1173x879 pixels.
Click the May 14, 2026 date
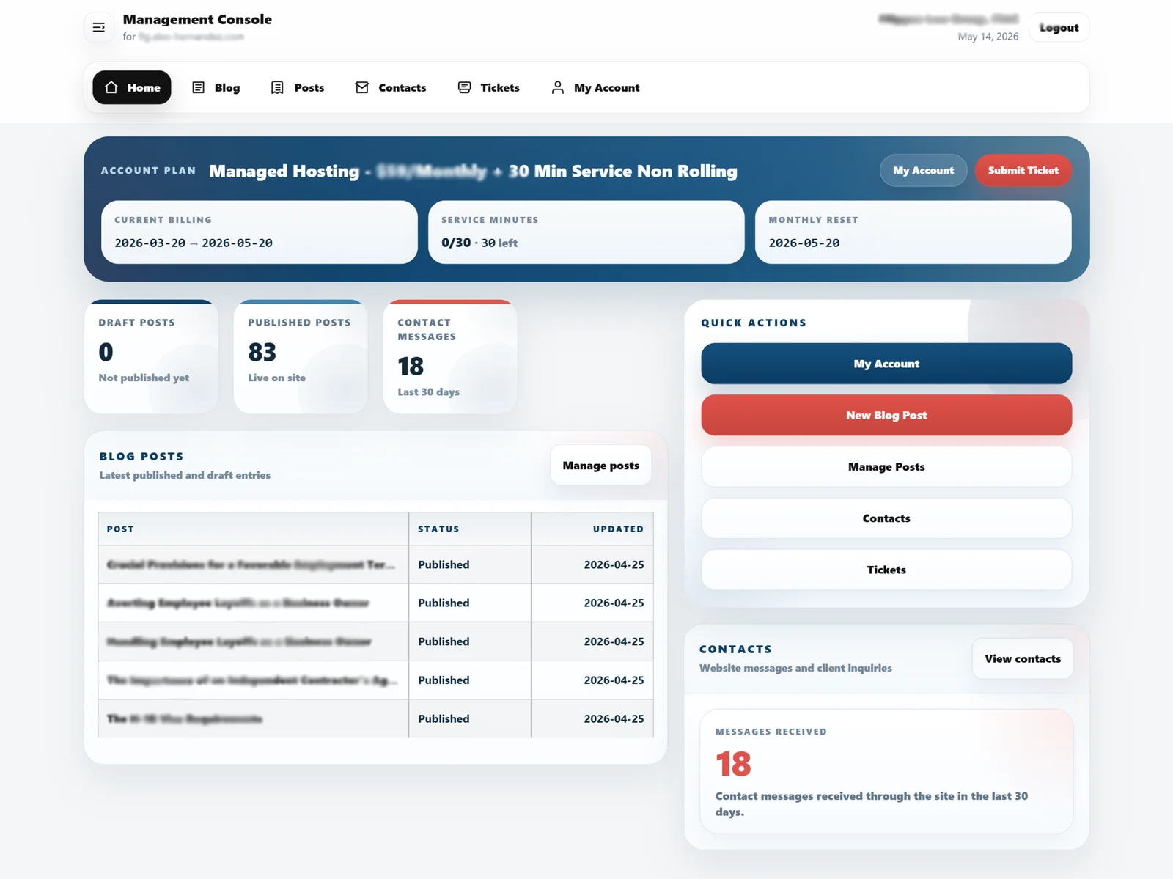tap(988, 37)
